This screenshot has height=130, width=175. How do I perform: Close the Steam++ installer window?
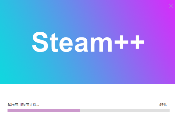(171, 6)
